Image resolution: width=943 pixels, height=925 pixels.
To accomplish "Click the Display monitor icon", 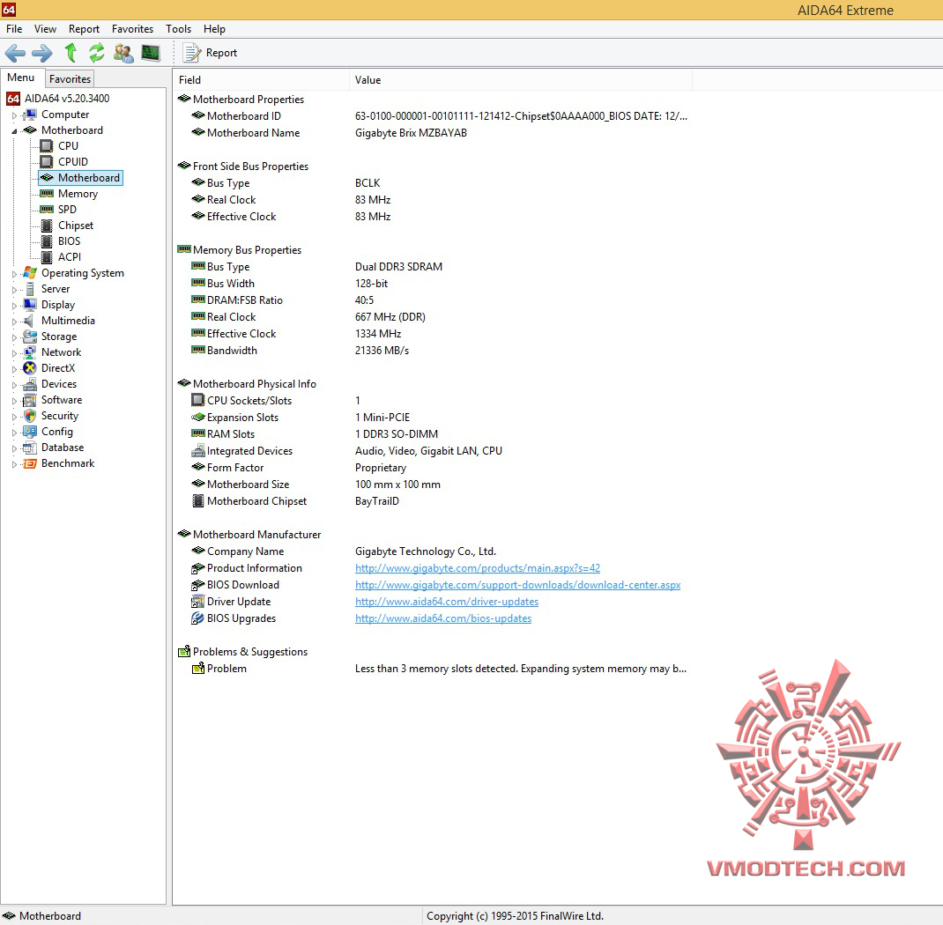I will pyautogui.click(x=29, y=305).
